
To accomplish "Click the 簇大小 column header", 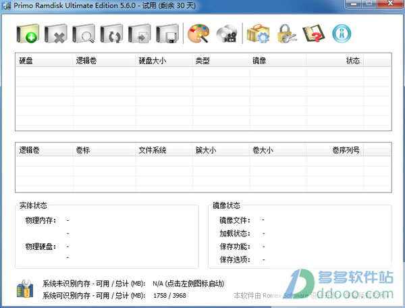I will 221,150.
